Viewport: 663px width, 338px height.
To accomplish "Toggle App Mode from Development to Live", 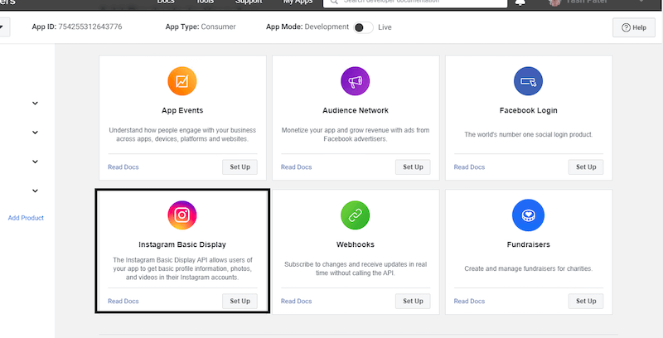I will point(363,27).
